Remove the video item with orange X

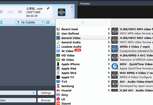72,7
